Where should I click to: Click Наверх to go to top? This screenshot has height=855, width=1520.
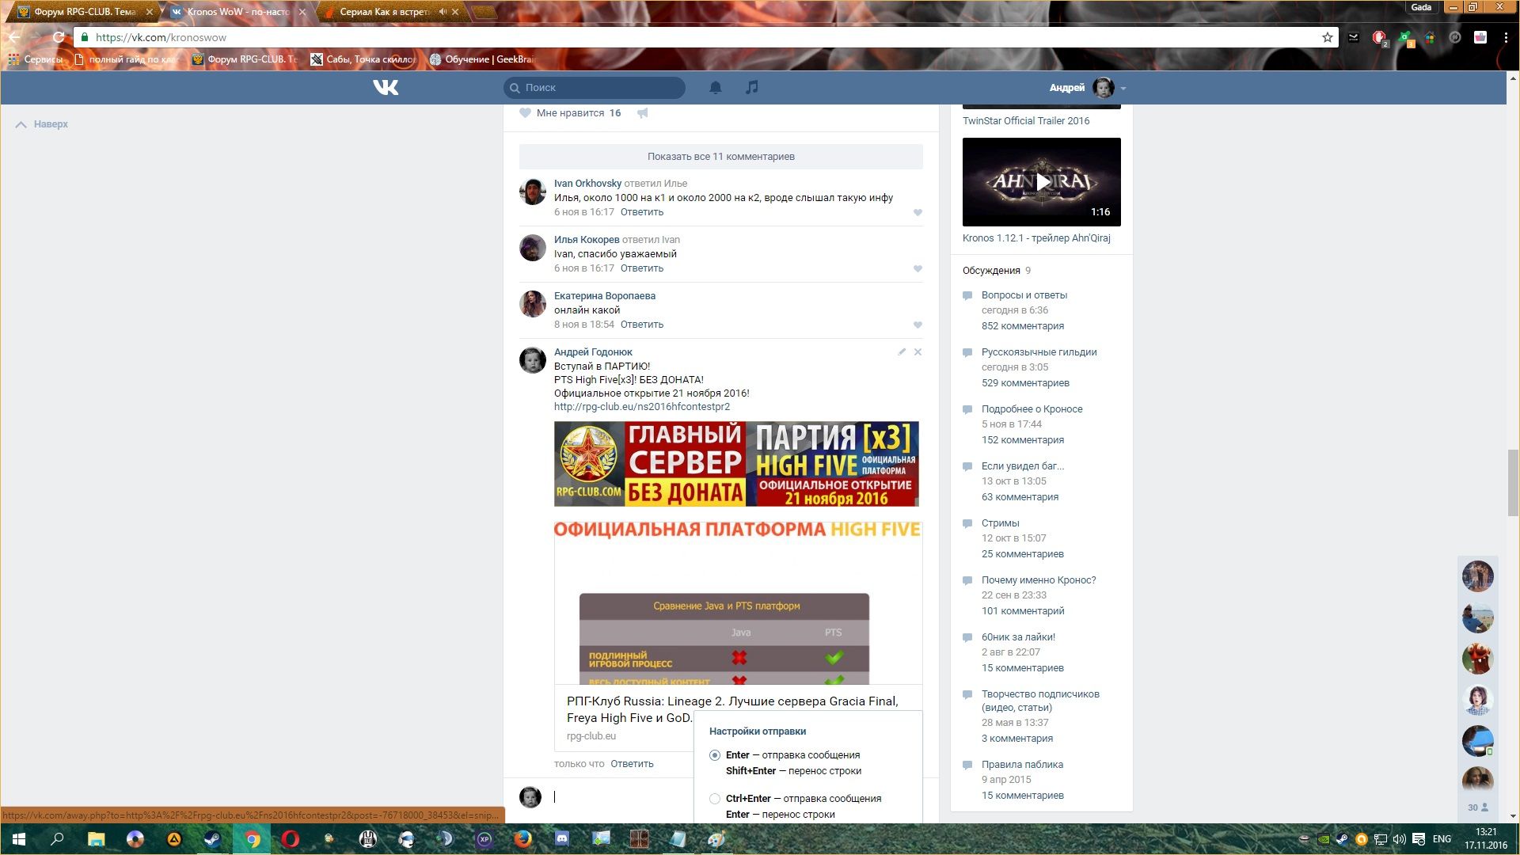pyautogui.click(x=42, y=124)
